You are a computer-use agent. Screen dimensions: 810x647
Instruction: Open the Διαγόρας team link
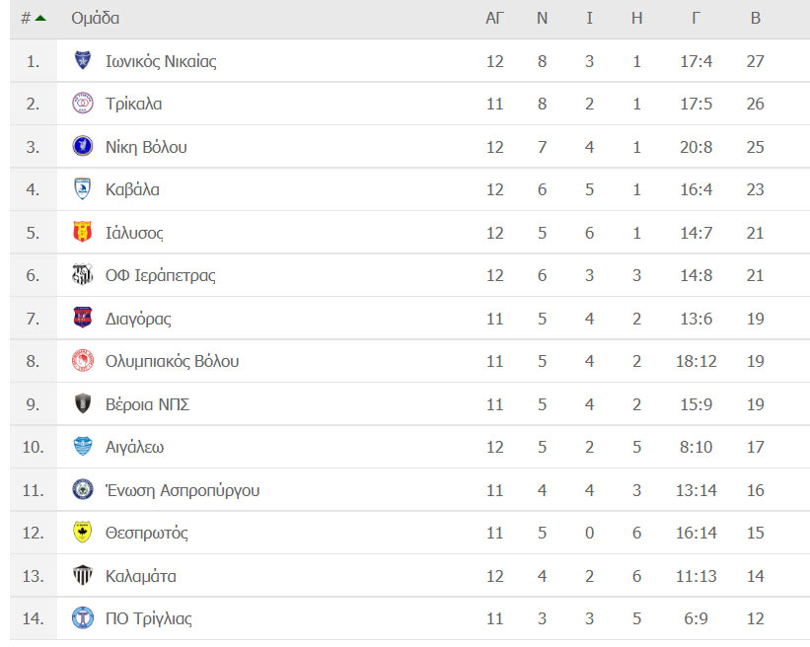[138, 319]
